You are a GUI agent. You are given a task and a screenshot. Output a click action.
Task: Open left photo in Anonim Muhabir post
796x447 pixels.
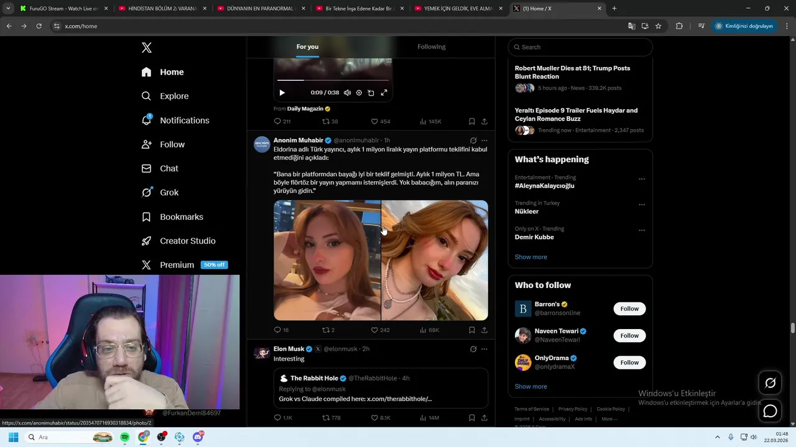327,260
